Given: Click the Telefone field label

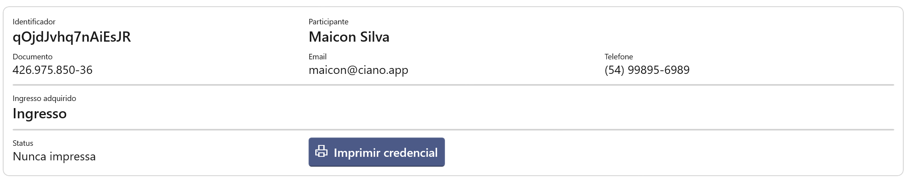Looking at the screenshot, I should (x=618, y=57).
